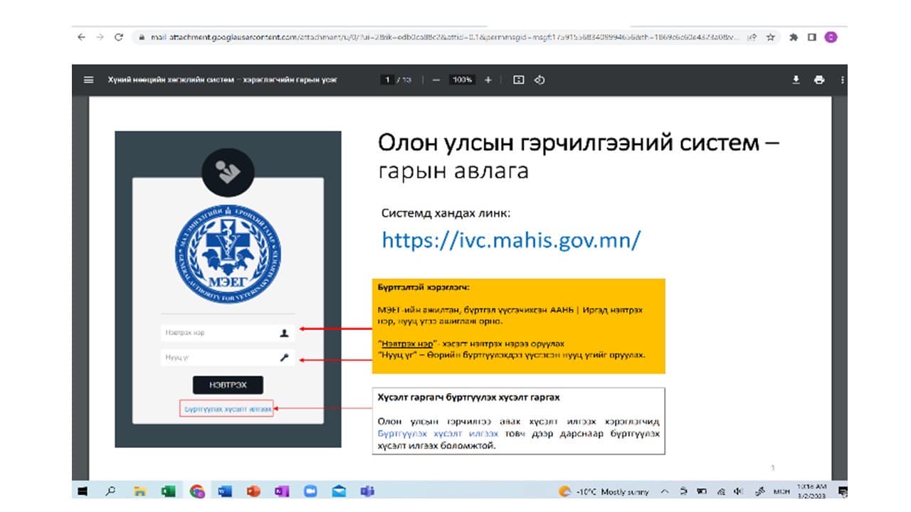Click 'Бүртгүүлэх хүсэлт илгээх' under login button
The image size is (911, 512).
click(x=227, y=410)
